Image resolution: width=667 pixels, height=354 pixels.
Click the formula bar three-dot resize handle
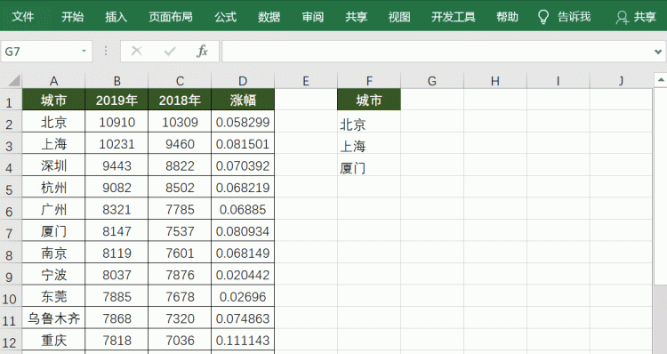pyautogui.click(x=106, y=52)
